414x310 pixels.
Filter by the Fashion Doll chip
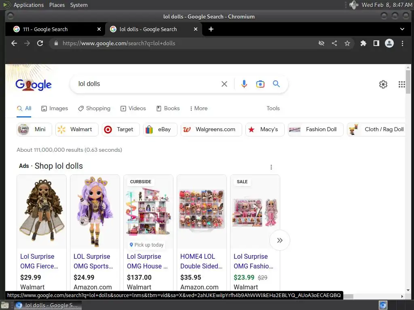[315, 130]
